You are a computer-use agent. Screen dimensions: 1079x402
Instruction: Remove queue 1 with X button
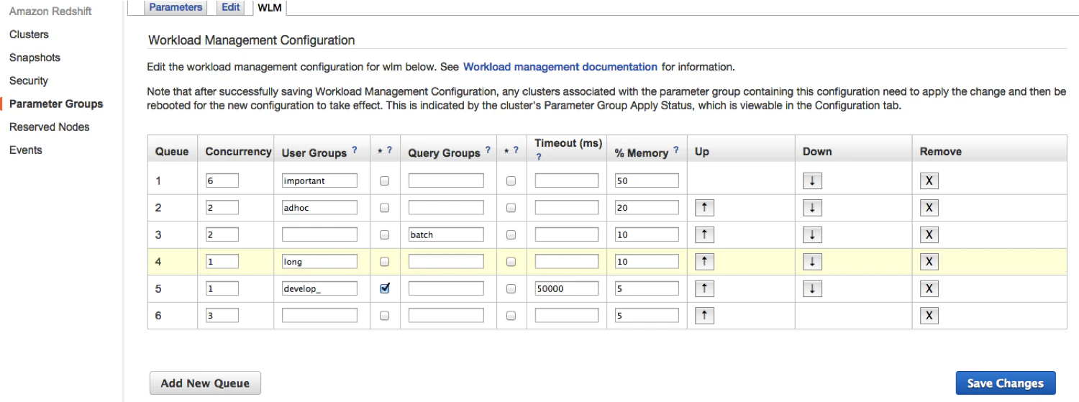(929, 181)
